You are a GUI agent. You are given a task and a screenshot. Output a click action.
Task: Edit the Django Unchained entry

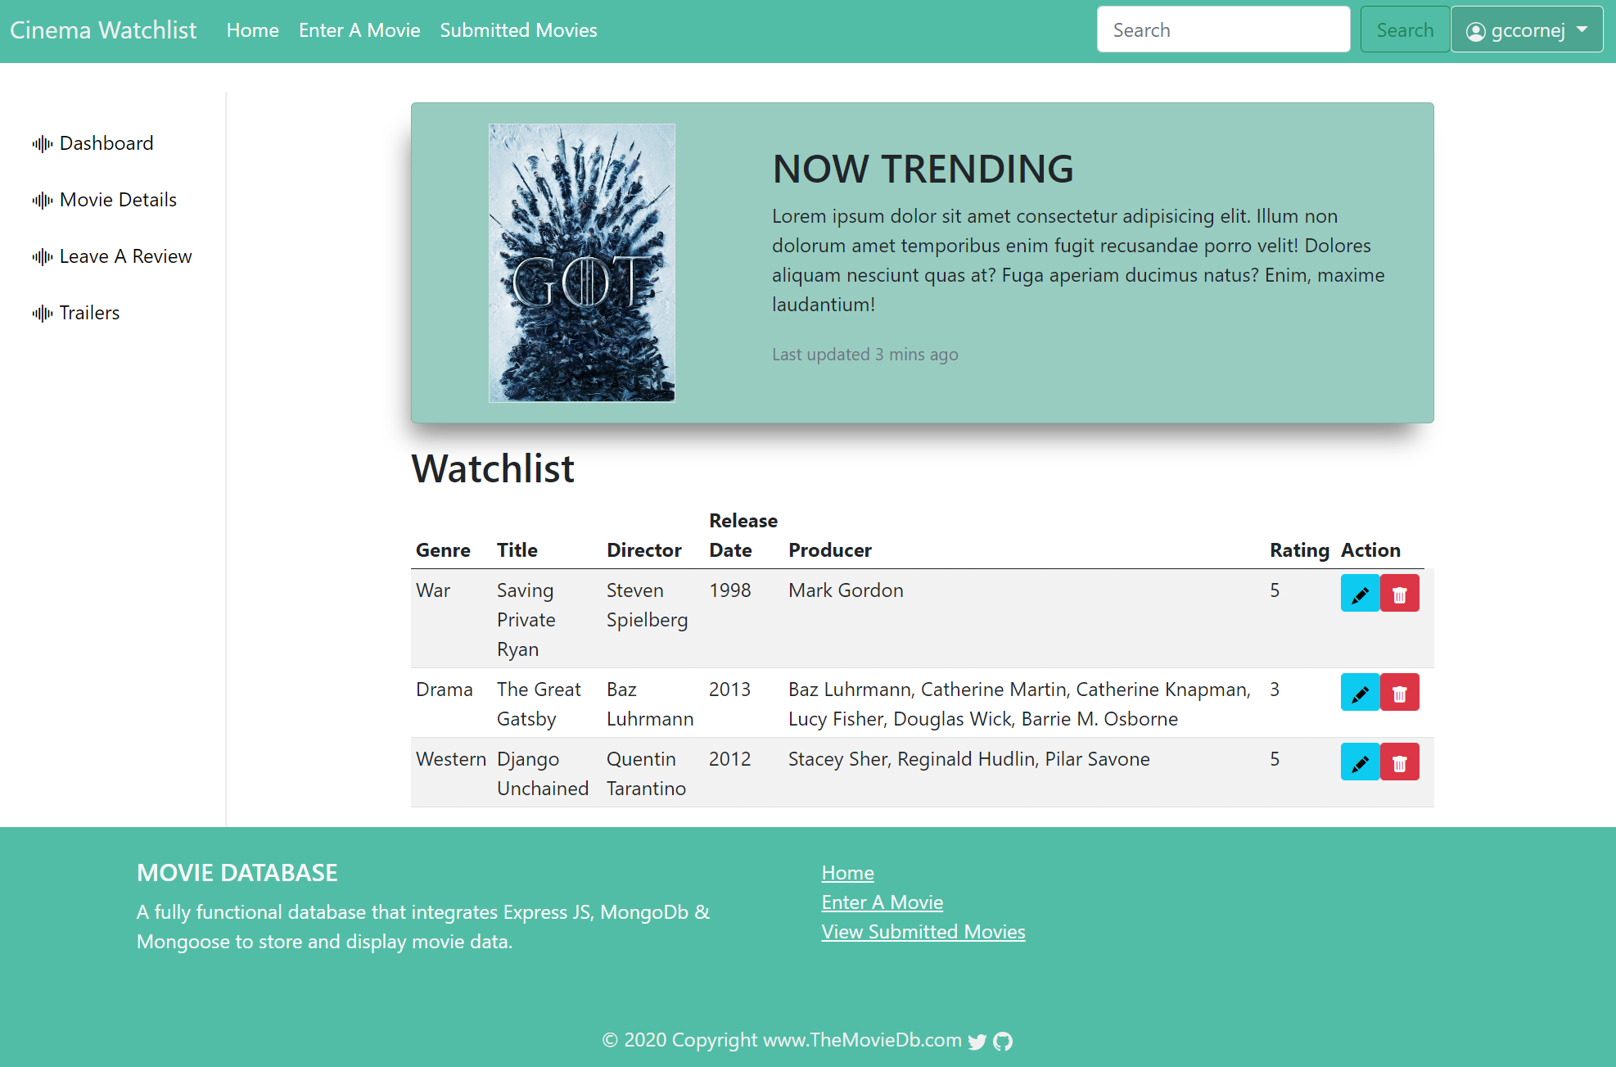point(1360,762)
